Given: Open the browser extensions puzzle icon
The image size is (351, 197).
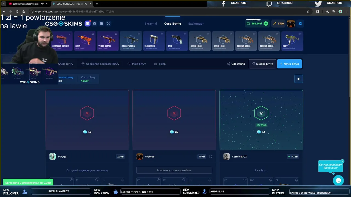Looking at the screenshot, I should click(x=317, y=11).
